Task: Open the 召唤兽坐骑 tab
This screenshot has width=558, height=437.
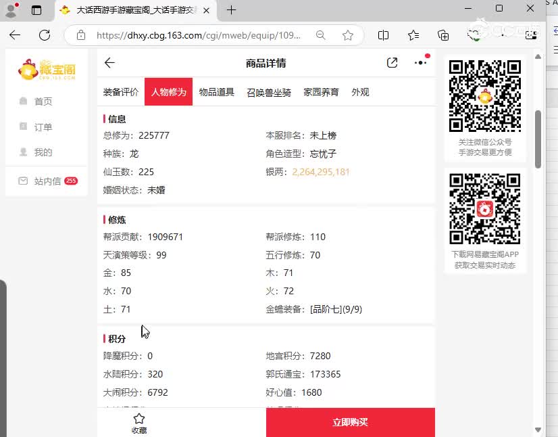Action: coord(269,92)
